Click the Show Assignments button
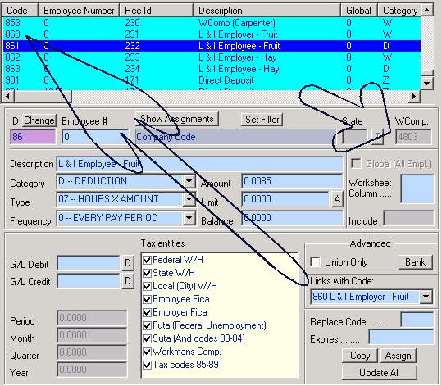The width and height of the screenshot is (442, 386). point(177,119)
